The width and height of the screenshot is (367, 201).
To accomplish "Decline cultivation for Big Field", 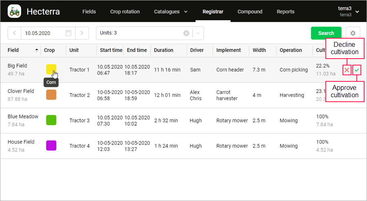I will 347,70.
